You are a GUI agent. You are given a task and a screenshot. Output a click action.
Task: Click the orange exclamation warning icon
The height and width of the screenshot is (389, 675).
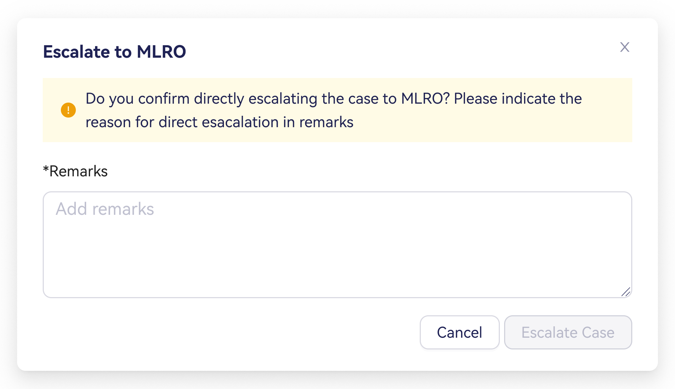(x=68, y=110)
